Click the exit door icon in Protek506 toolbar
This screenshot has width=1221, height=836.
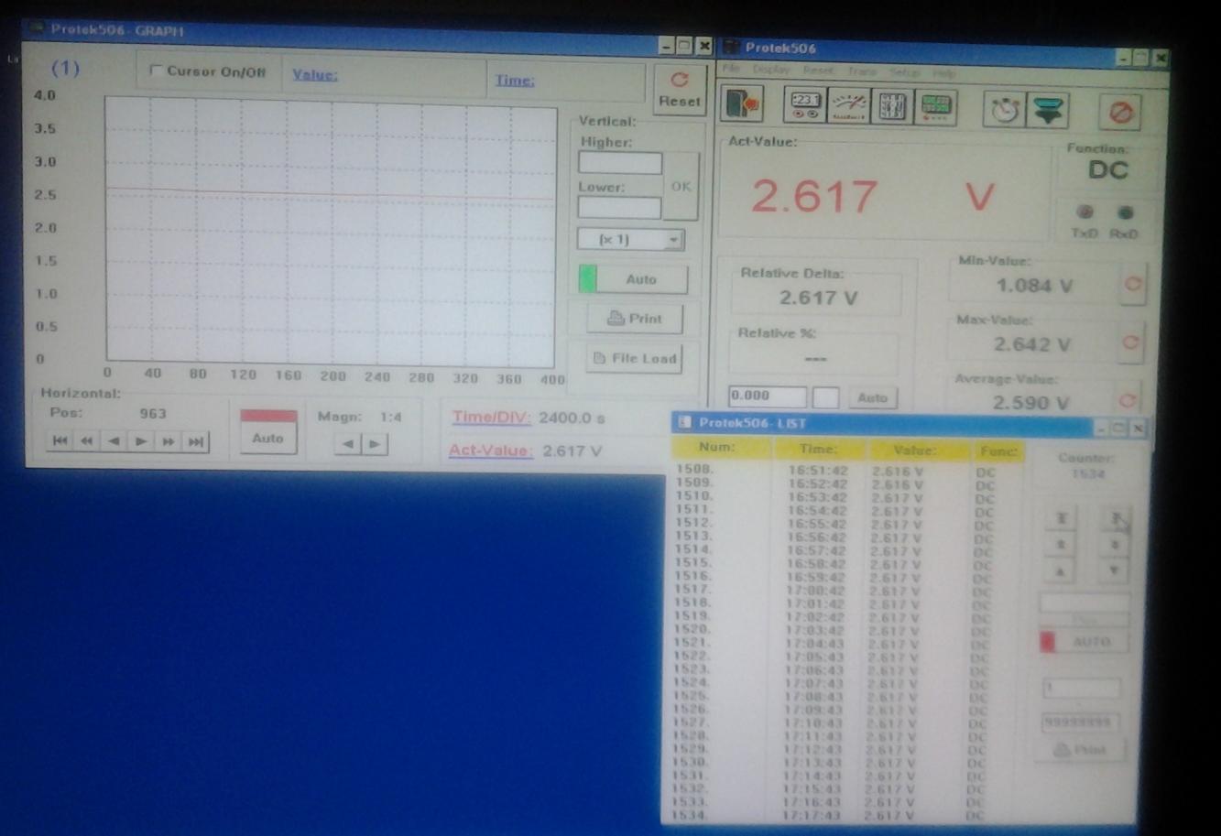point(742,105)
